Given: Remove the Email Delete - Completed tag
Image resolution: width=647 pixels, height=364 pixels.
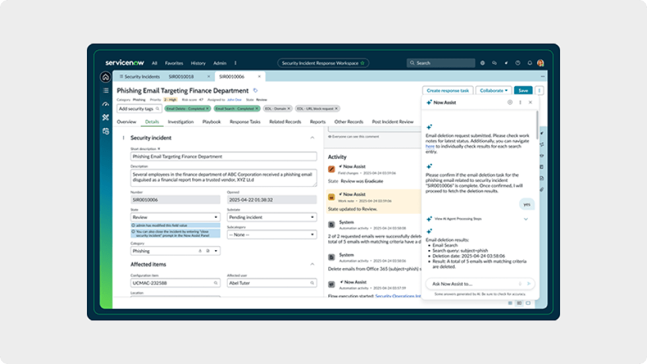Looking at the screenshot, I should (208, 108).
